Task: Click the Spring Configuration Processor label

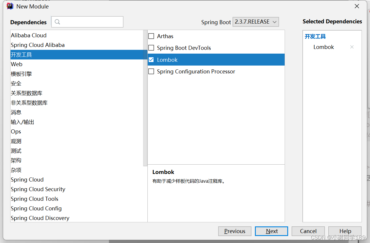Action: tap(196, 71)
